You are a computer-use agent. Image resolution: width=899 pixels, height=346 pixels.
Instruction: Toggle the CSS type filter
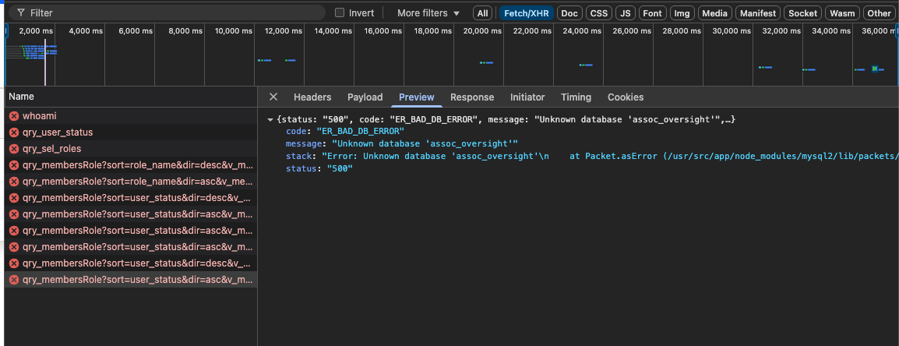click(598, 13)
